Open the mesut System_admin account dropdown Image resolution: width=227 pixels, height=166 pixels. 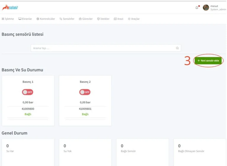(x=218, y=8)
